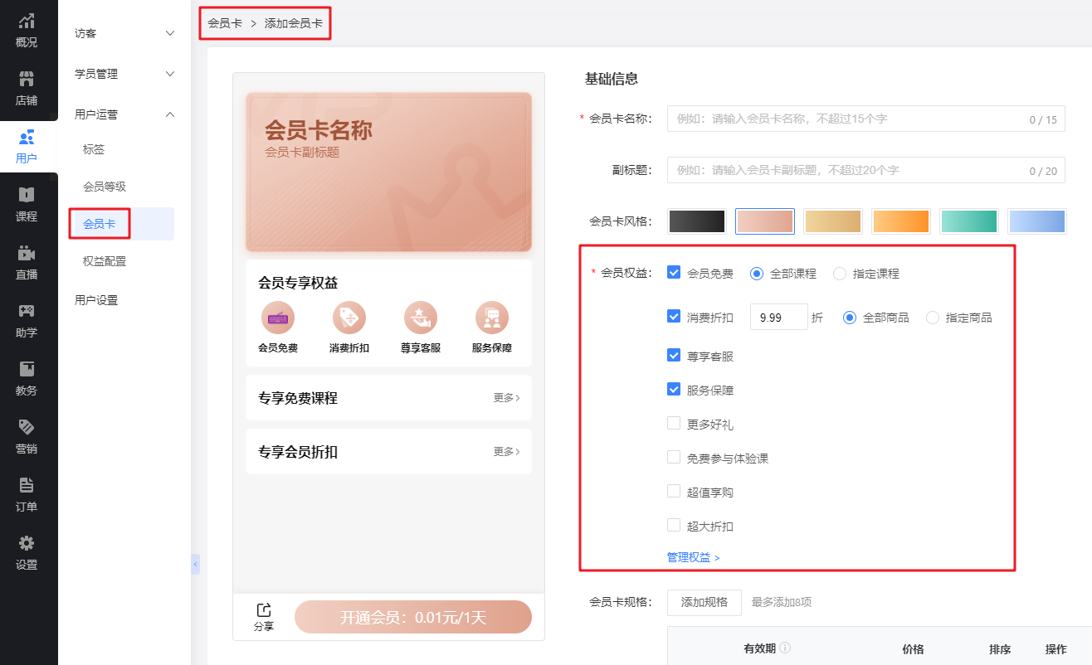Viewport: 1092px width, 665px height.
Task: Open the 课程 course icon
Action: 27,196
